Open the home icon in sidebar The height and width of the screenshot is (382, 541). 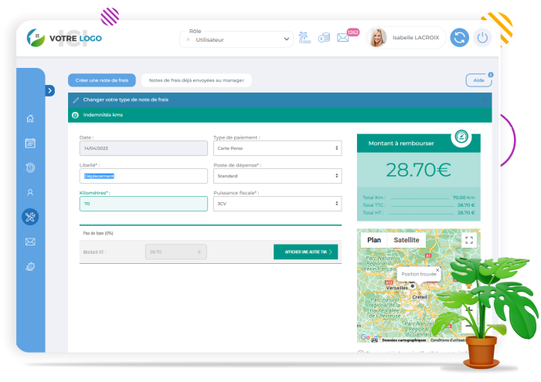30,119
